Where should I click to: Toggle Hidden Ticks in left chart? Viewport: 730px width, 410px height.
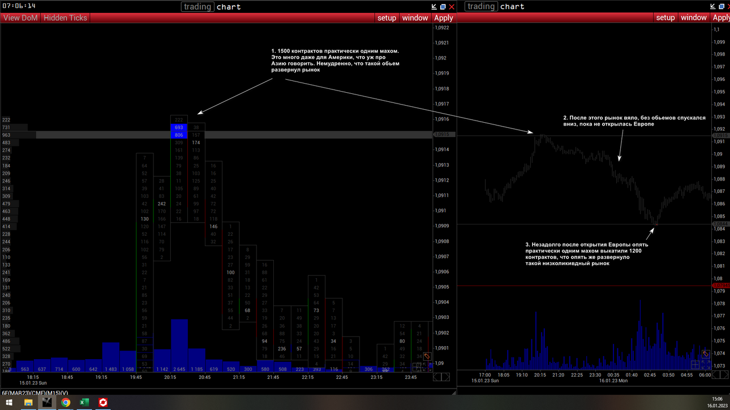(x=66, y=18)
